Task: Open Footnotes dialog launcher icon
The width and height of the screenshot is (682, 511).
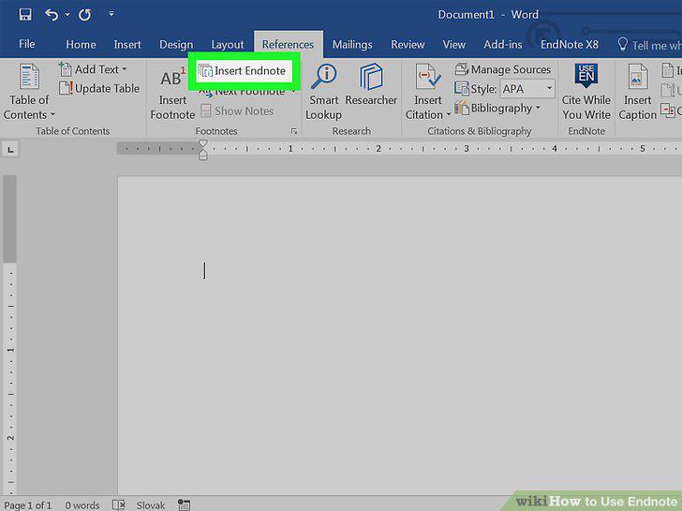Action: point(294,131)
